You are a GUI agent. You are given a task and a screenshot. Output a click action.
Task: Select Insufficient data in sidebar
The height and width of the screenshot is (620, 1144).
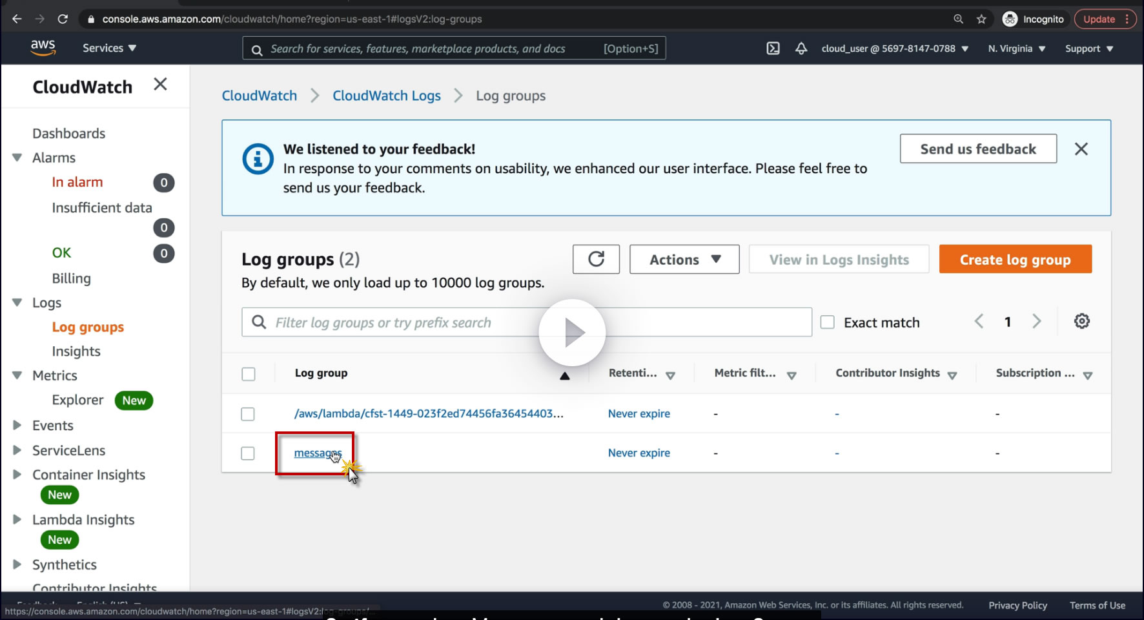pos(102,207)
